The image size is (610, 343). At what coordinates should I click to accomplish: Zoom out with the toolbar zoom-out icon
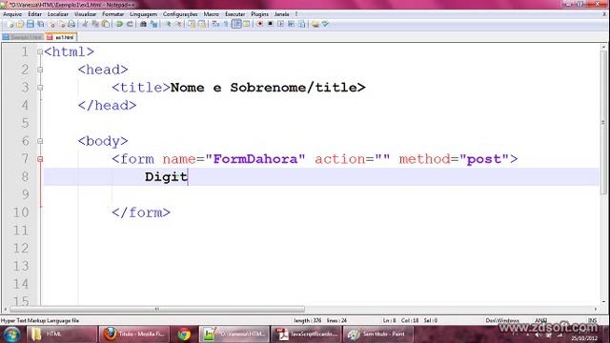point(178,24)
